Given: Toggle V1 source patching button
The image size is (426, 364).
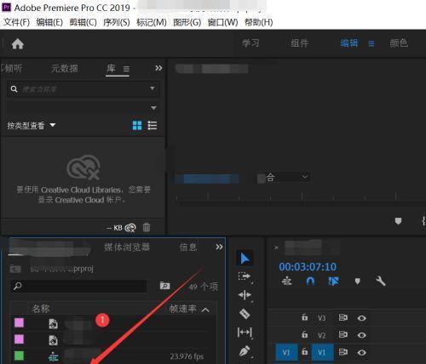Looking at the screenshot, I should click(286, 353).
